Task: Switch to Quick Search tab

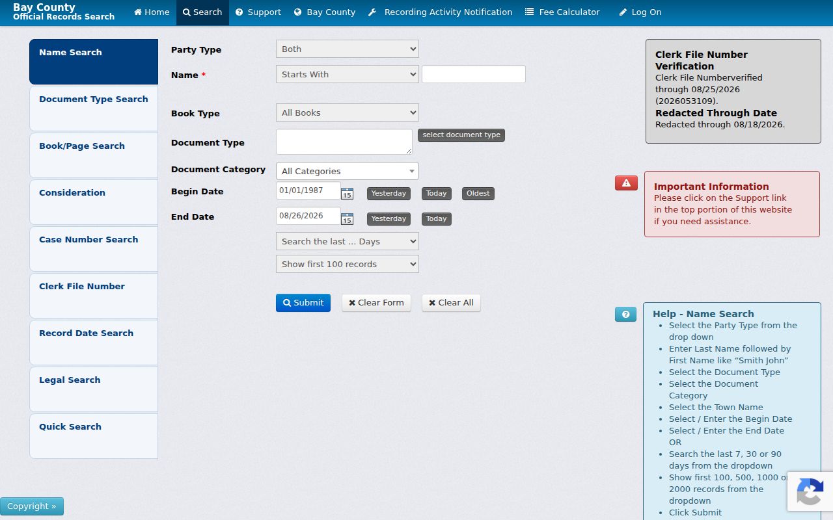Action: point(94,436)
